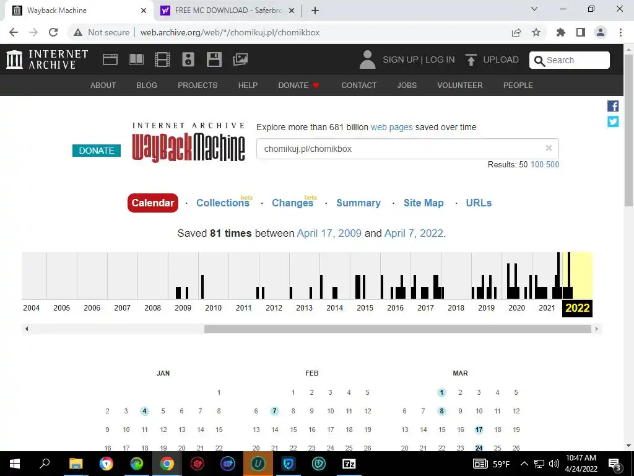The image size is (634, 476).
Task: Open the DONATE menu item with heart
Action: coord(299,86)
